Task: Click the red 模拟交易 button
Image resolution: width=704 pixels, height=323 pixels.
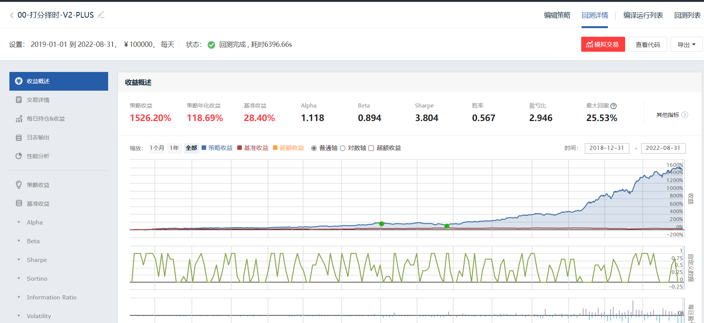Action: click(x=603, y=44)
